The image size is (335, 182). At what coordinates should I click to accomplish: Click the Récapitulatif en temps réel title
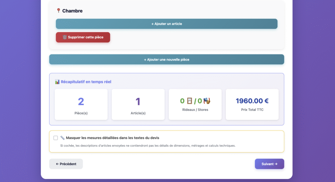(88, 82)
